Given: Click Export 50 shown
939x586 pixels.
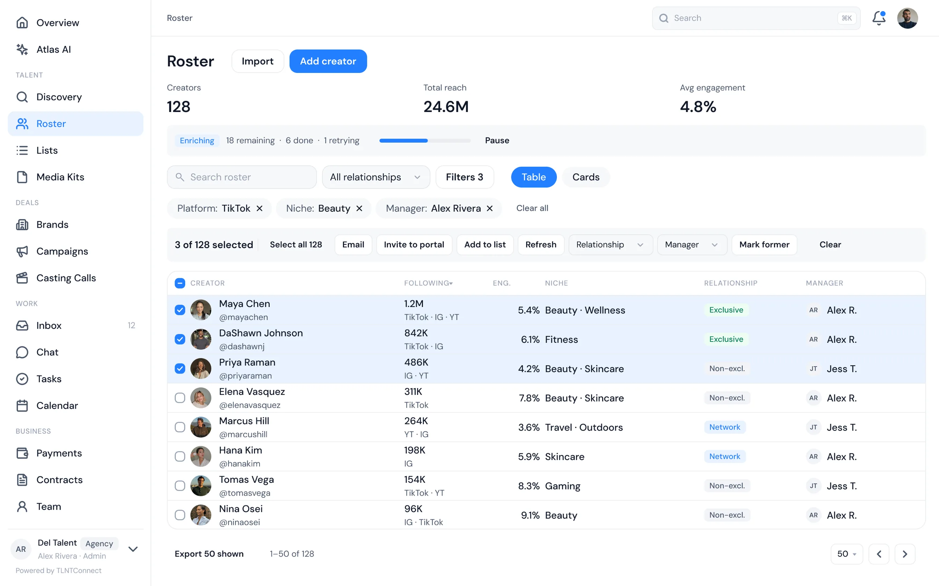Looking at the screenshot, I should tap(209, 554).
